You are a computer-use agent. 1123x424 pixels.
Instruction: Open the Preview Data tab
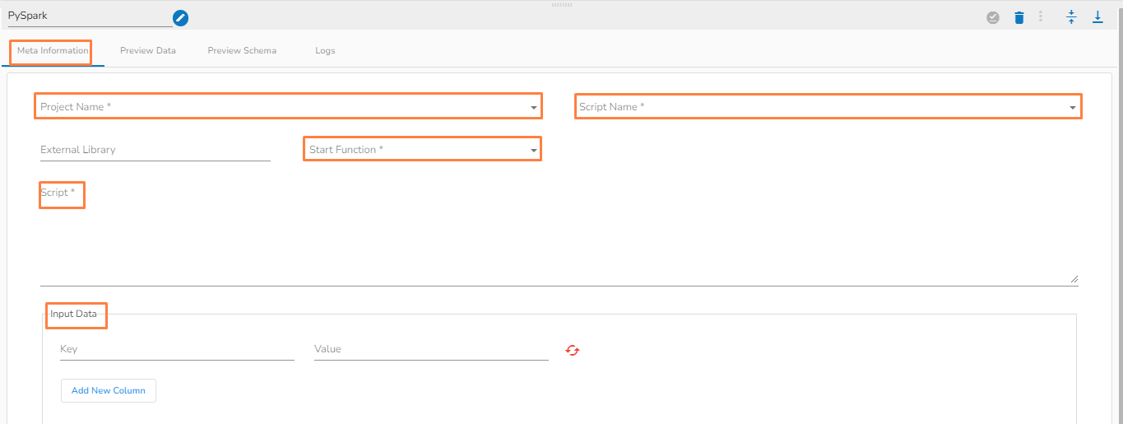pos(148,51)
